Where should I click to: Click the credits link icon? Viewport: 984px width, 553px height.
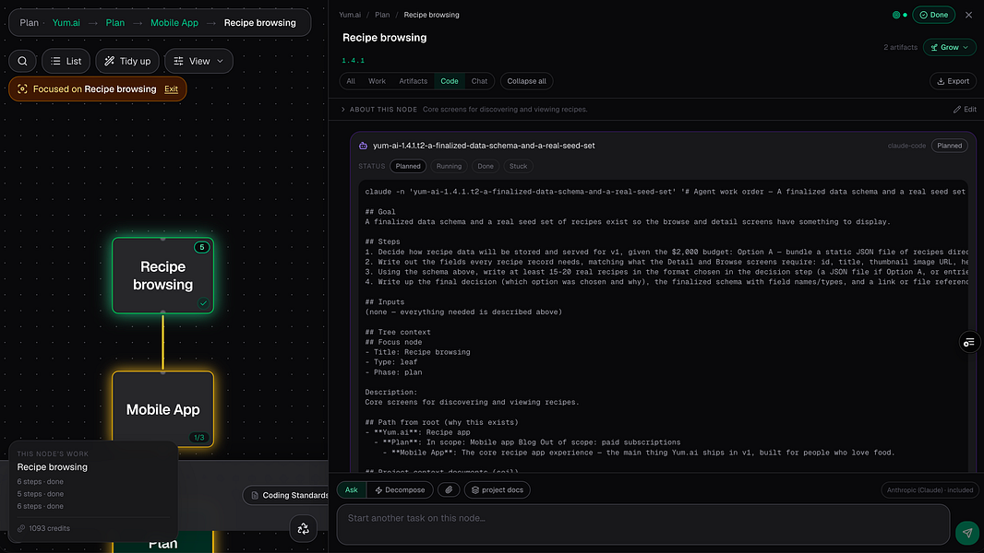coord(21,528)
